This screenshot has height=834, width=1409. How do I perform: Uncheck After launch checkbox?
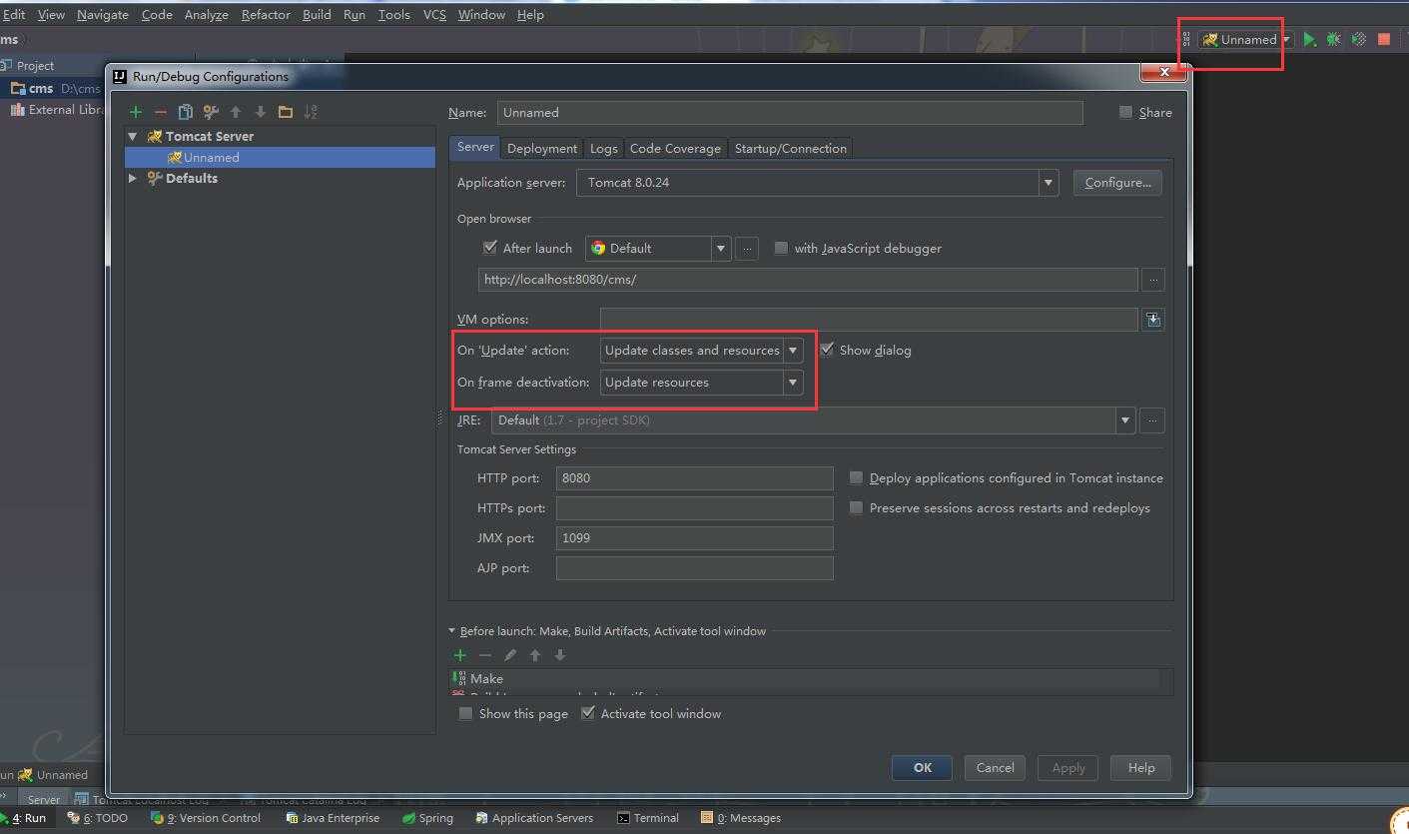[489, 248]
